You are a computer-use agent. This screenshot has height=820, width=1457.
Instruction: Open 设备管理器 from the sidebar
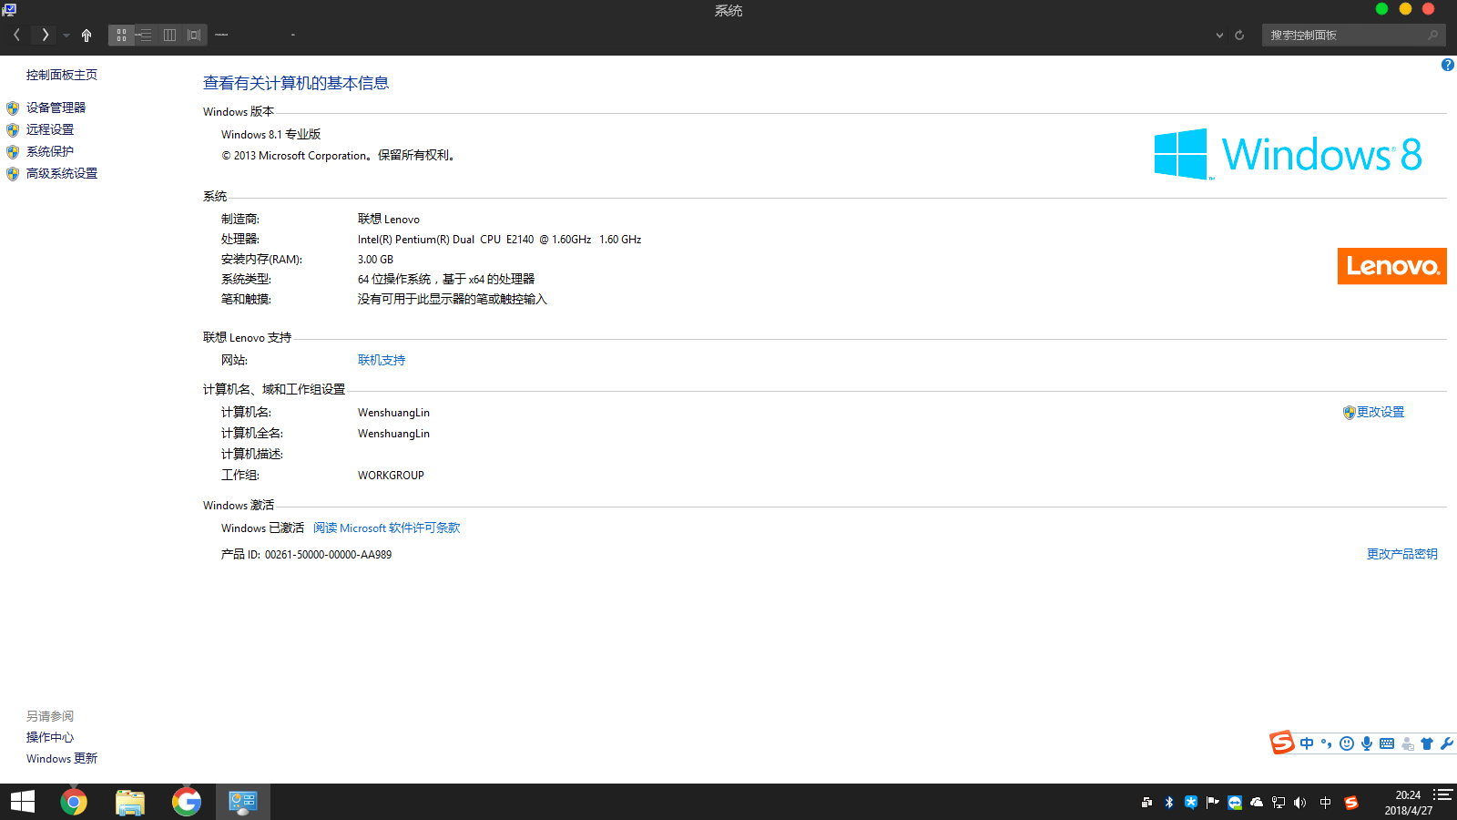tap(56, 108)
